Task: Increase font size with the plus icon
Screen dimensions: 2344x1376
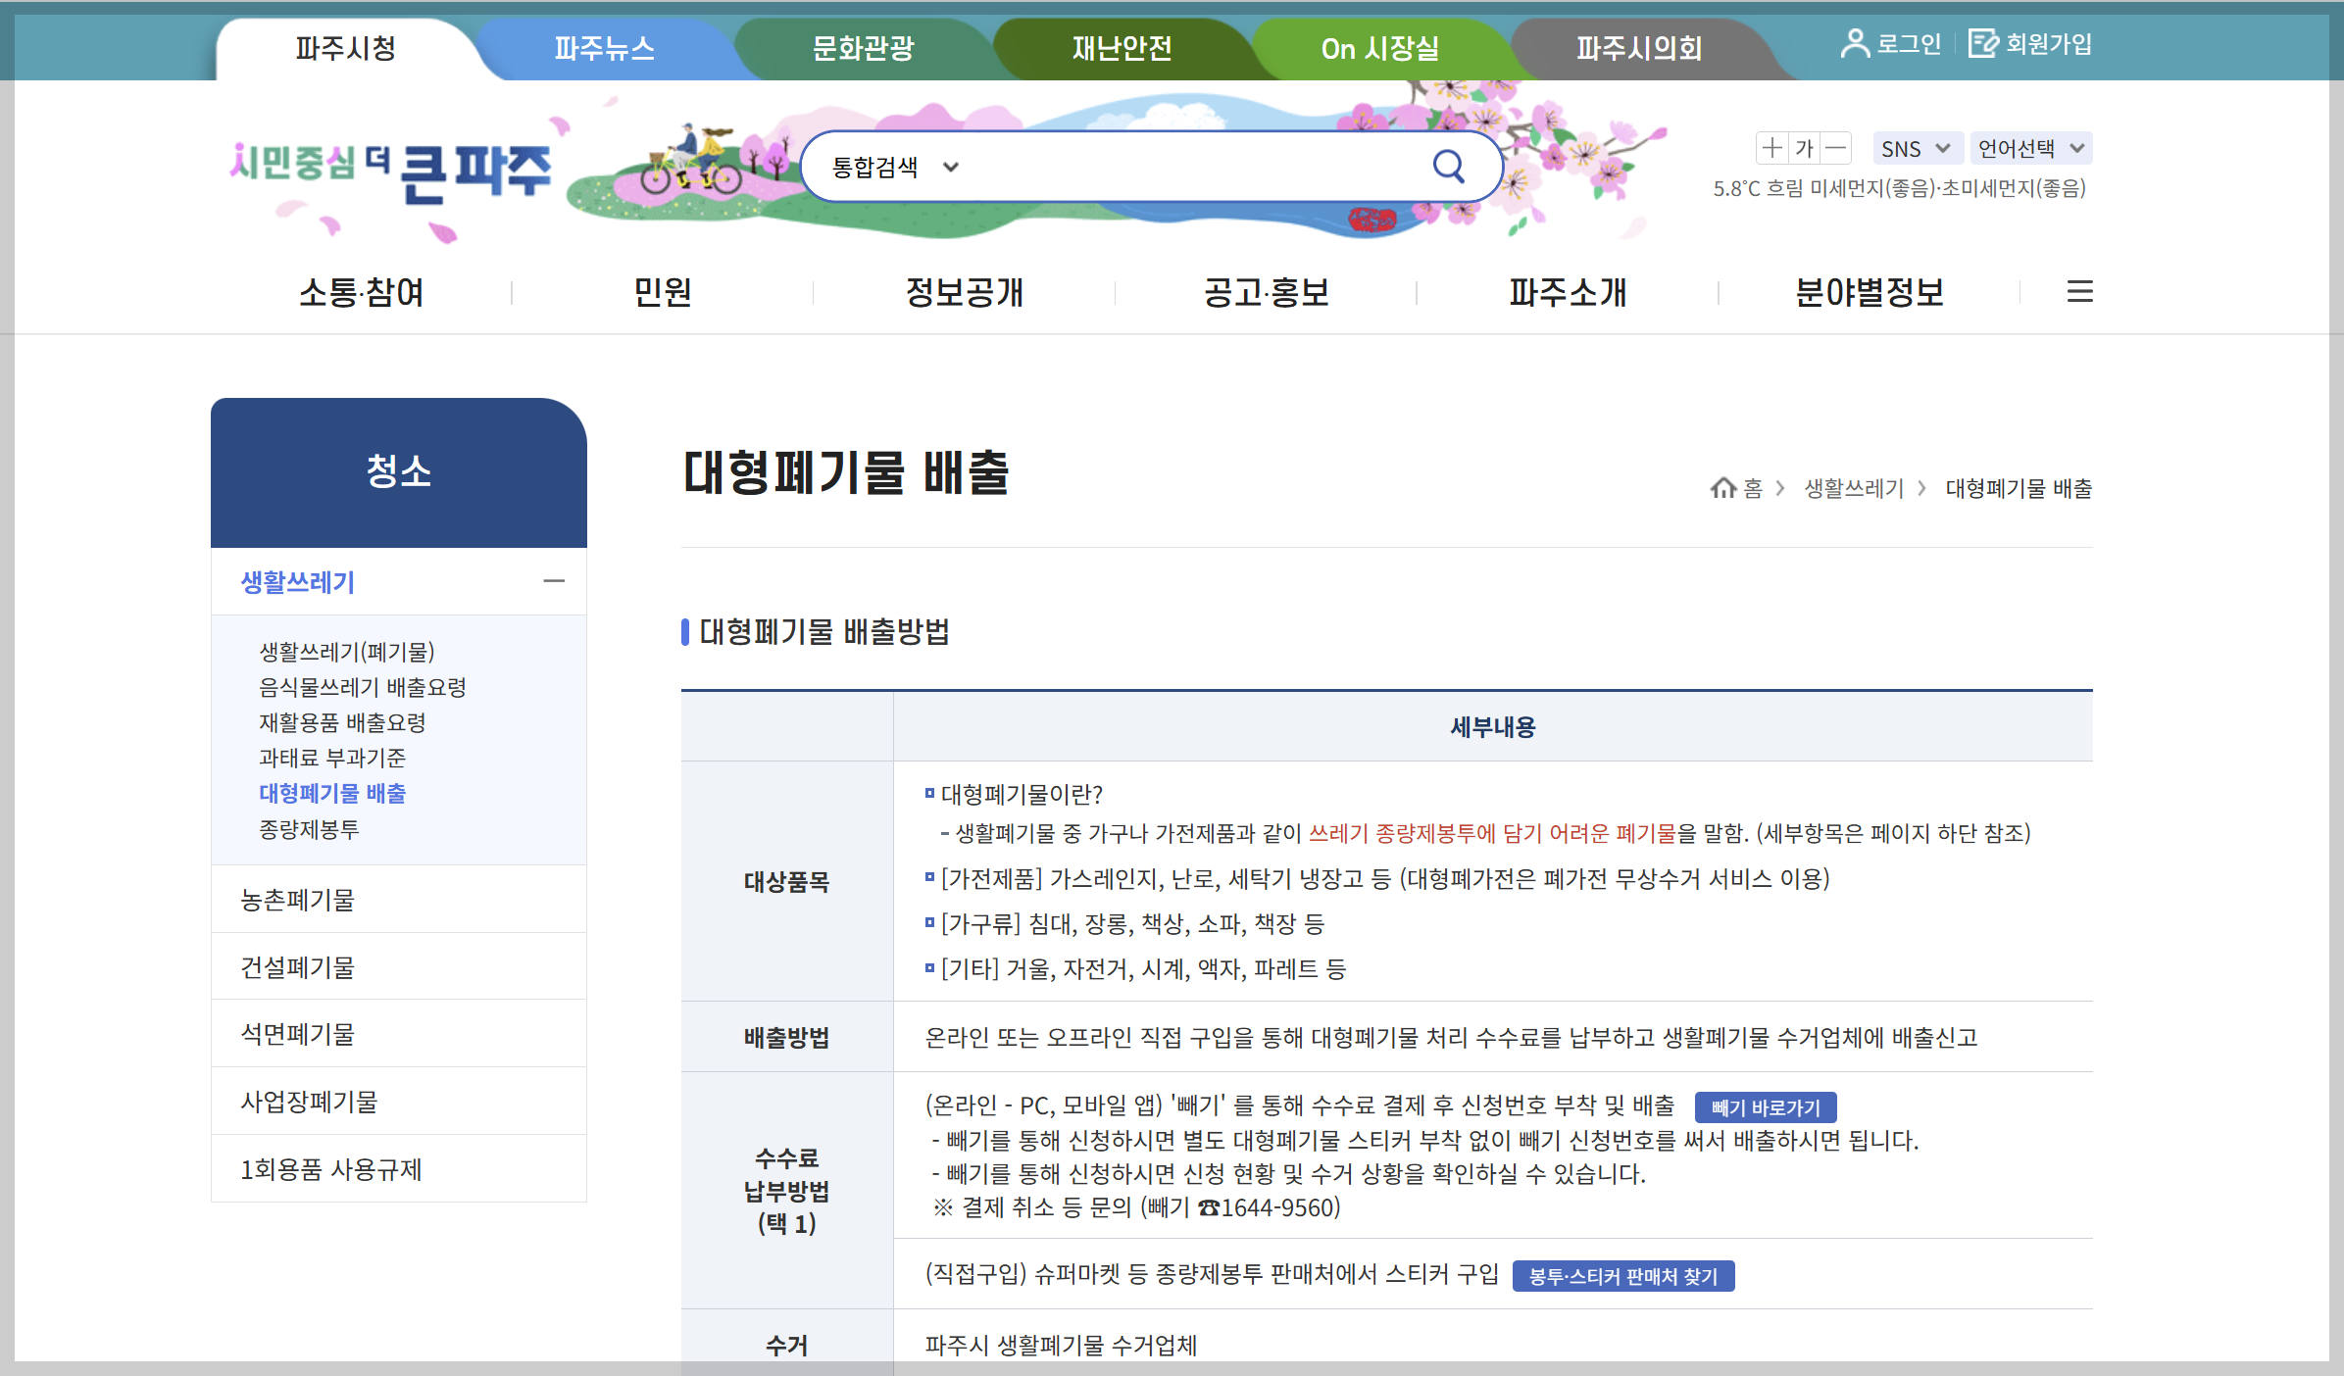Action: 1772,148
